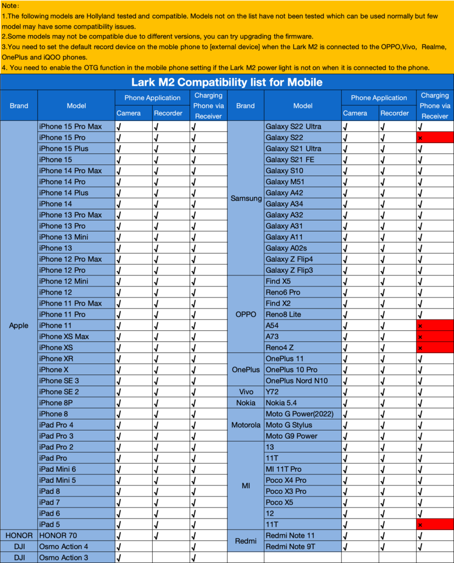The width and height of the screenshot is (454, 563).
Task: Click the Brand column header
Action: click(x=19, y=106)
